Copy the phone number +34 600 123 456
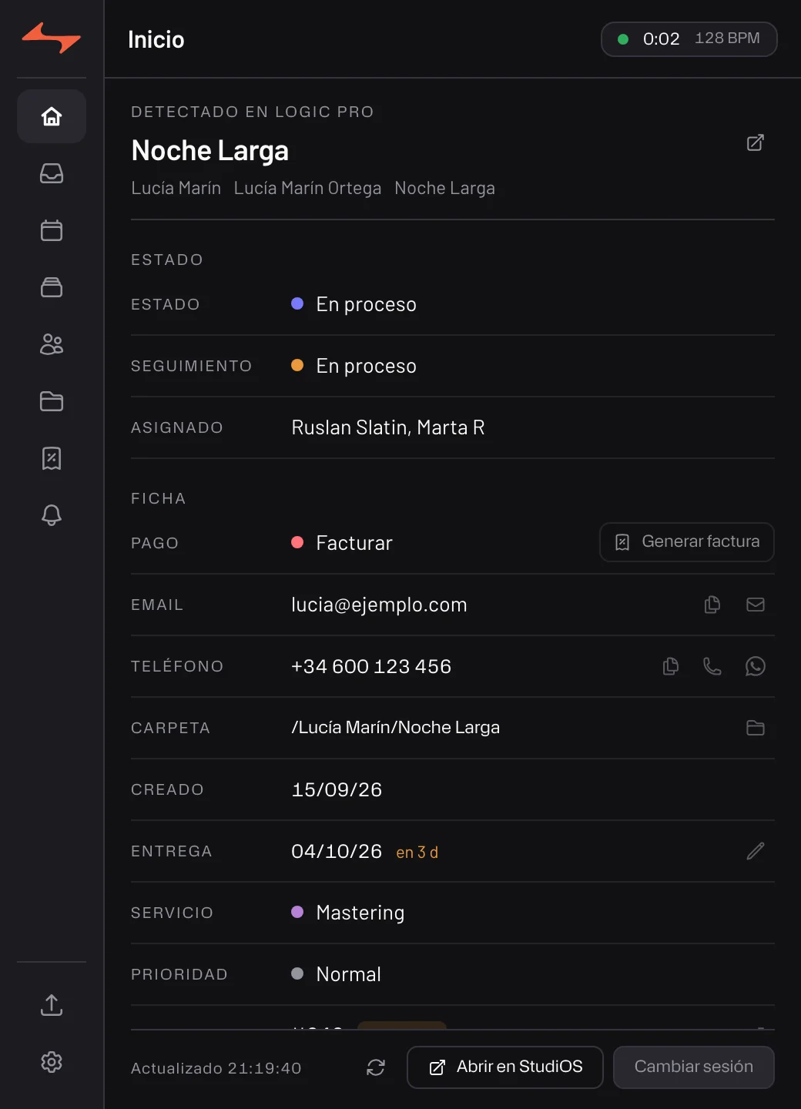Viewport: 801px width, 1109px height. [x=671, y=666]
